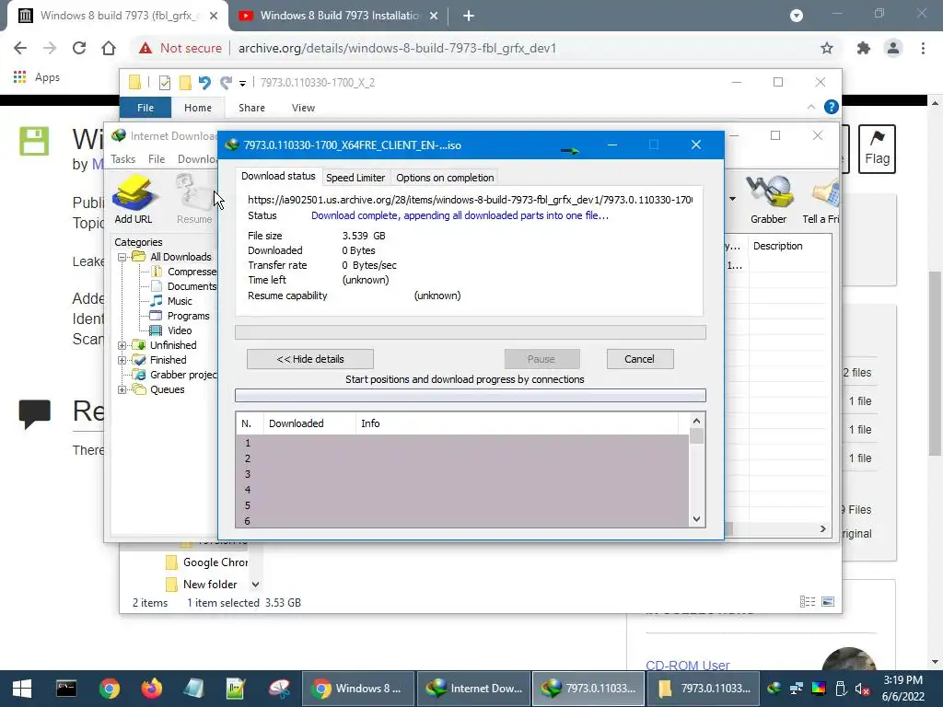This screenshot has height=707, width=943.
Task: Click the scroll-down arrow in connections list
Action: point(696,519)
